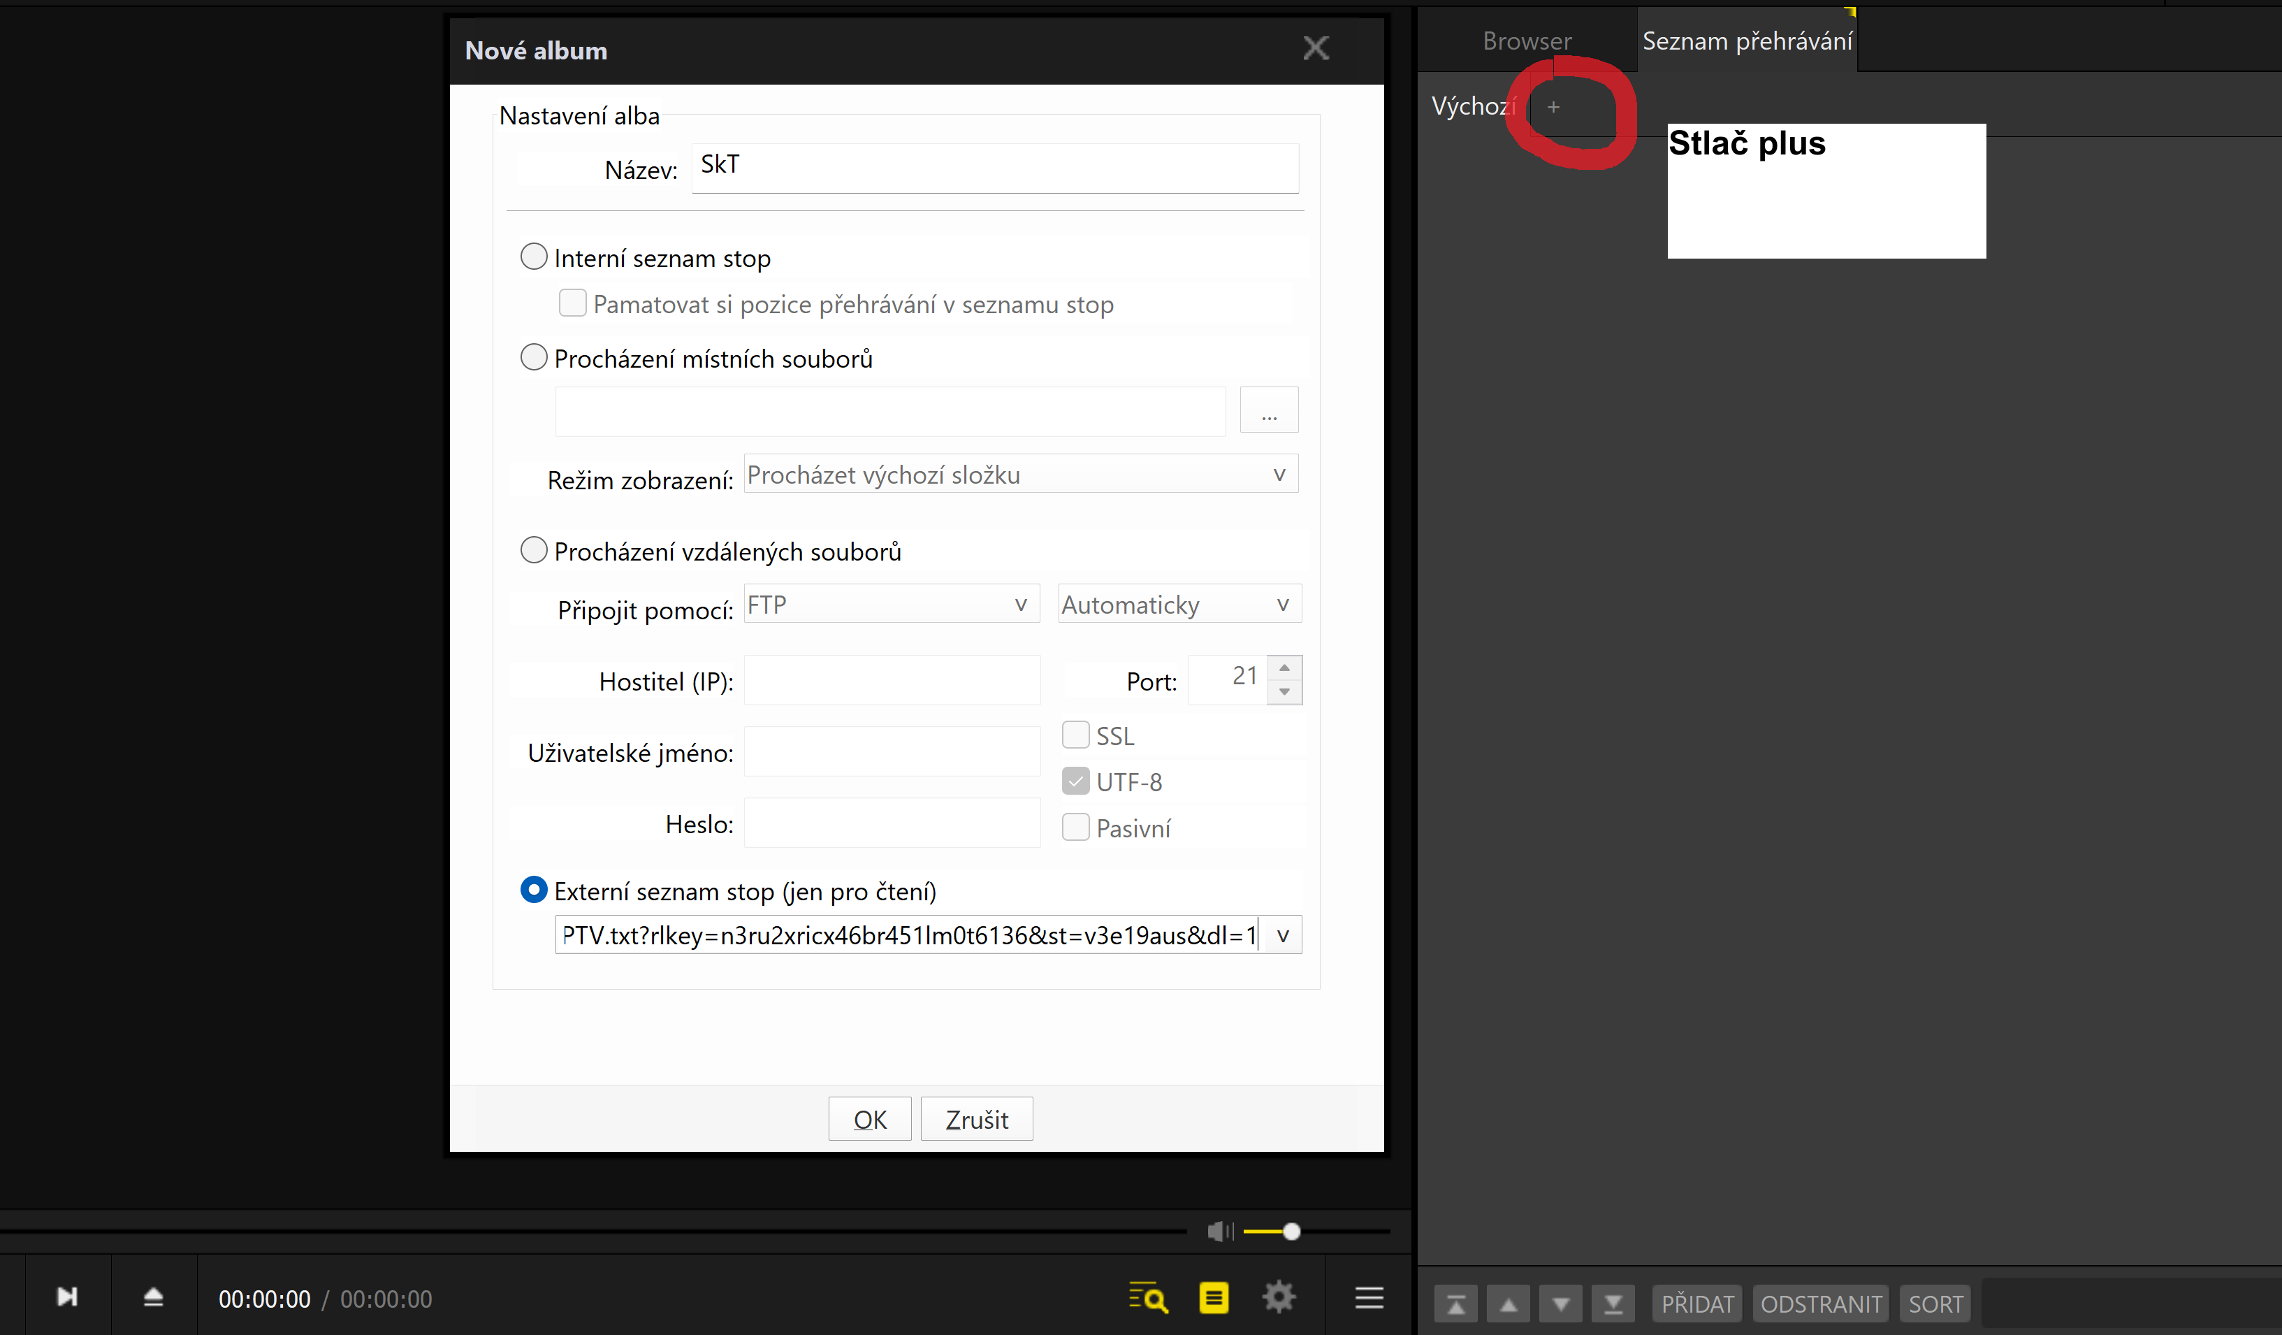Viewport: 2282px width, 1335px height.
Task: Click the next track playback icon
Action: [67, 1297]
